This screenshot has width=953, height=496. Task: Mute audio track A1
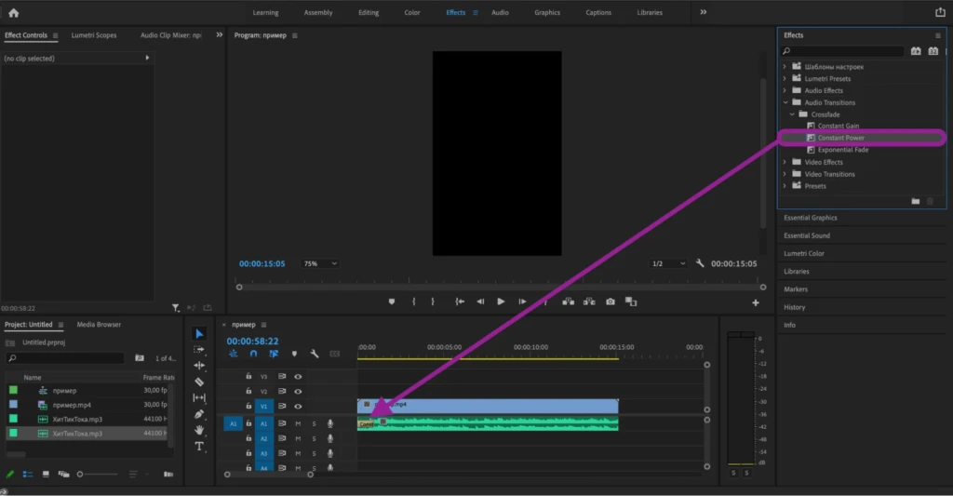pos(298,423)
